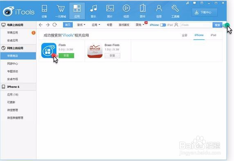Click the 搜索 search button
The height and width of the screenshot is (161, 234).
pos(217,25)
